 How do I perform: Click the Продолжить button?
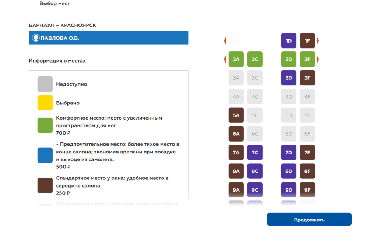click(x=309, y=220)
